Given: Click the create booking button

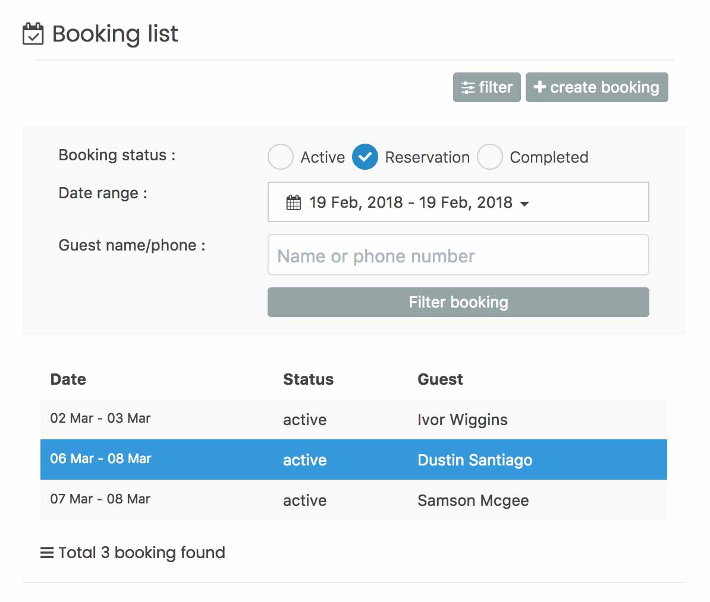Looking at the screenshot, I should point(596,87).
